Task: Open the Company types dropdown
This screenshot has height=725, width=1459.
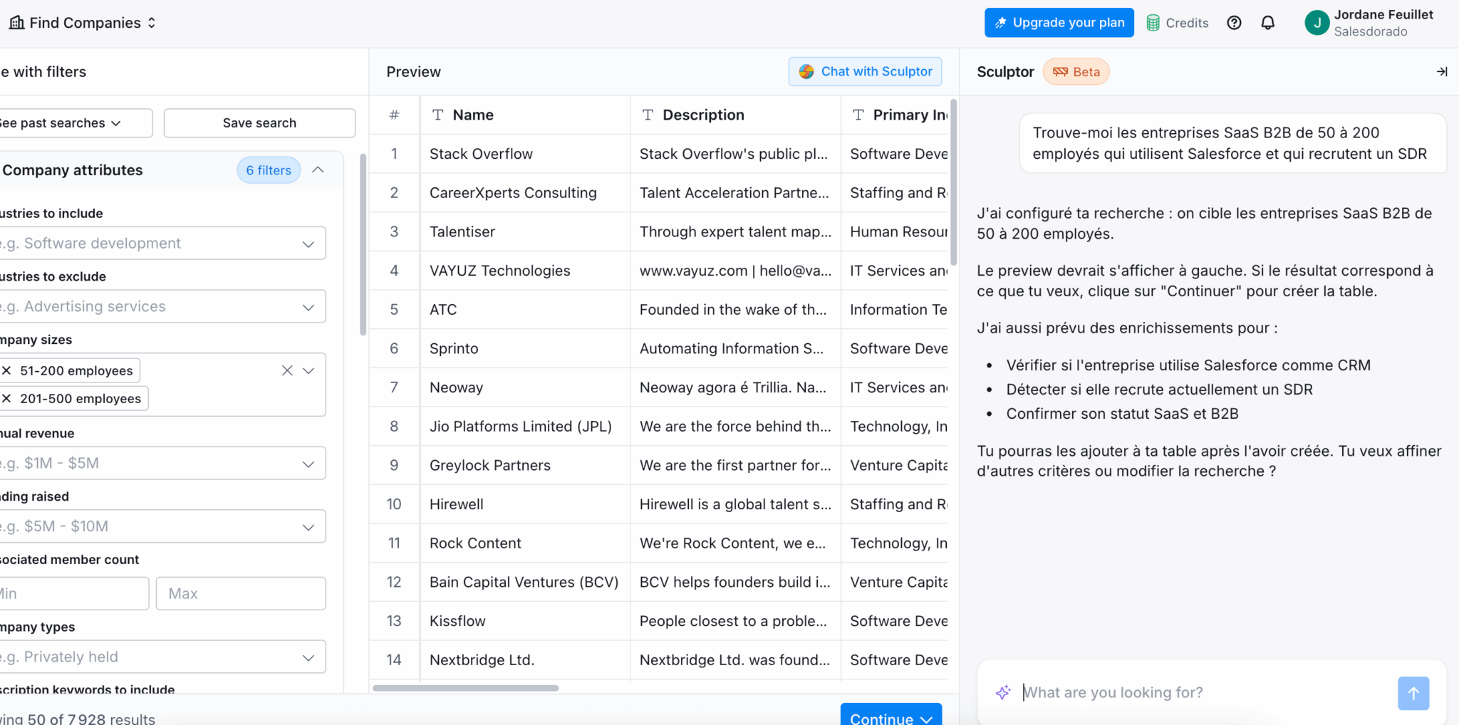Action: point(161,657)
